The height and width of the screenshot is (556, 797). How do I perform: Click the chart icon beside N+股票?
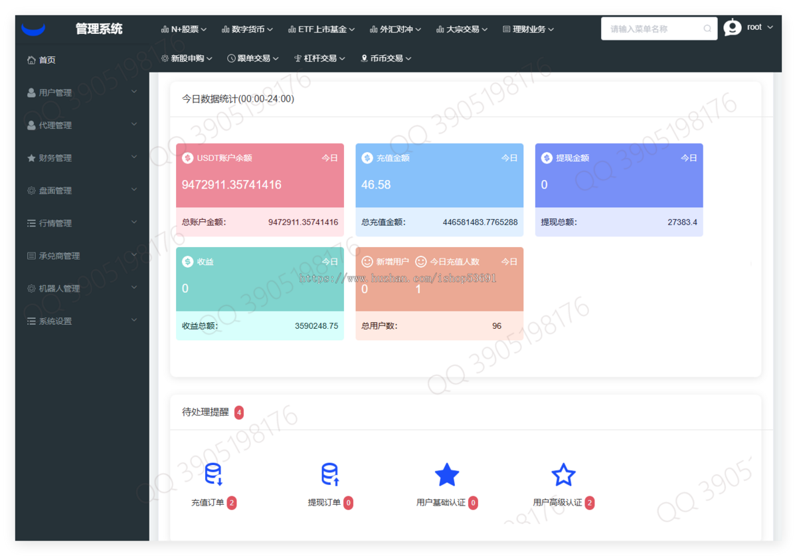click(x=165, y=29)
